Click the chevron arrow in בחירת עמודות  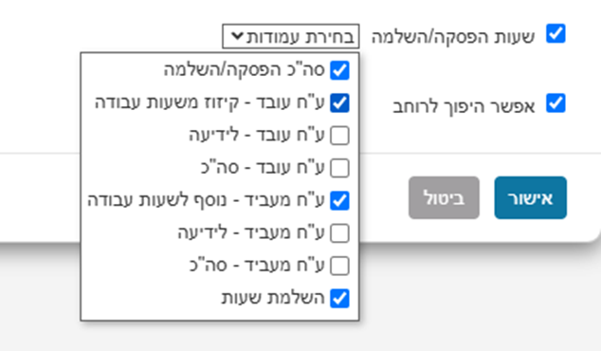tap(237, 36)
